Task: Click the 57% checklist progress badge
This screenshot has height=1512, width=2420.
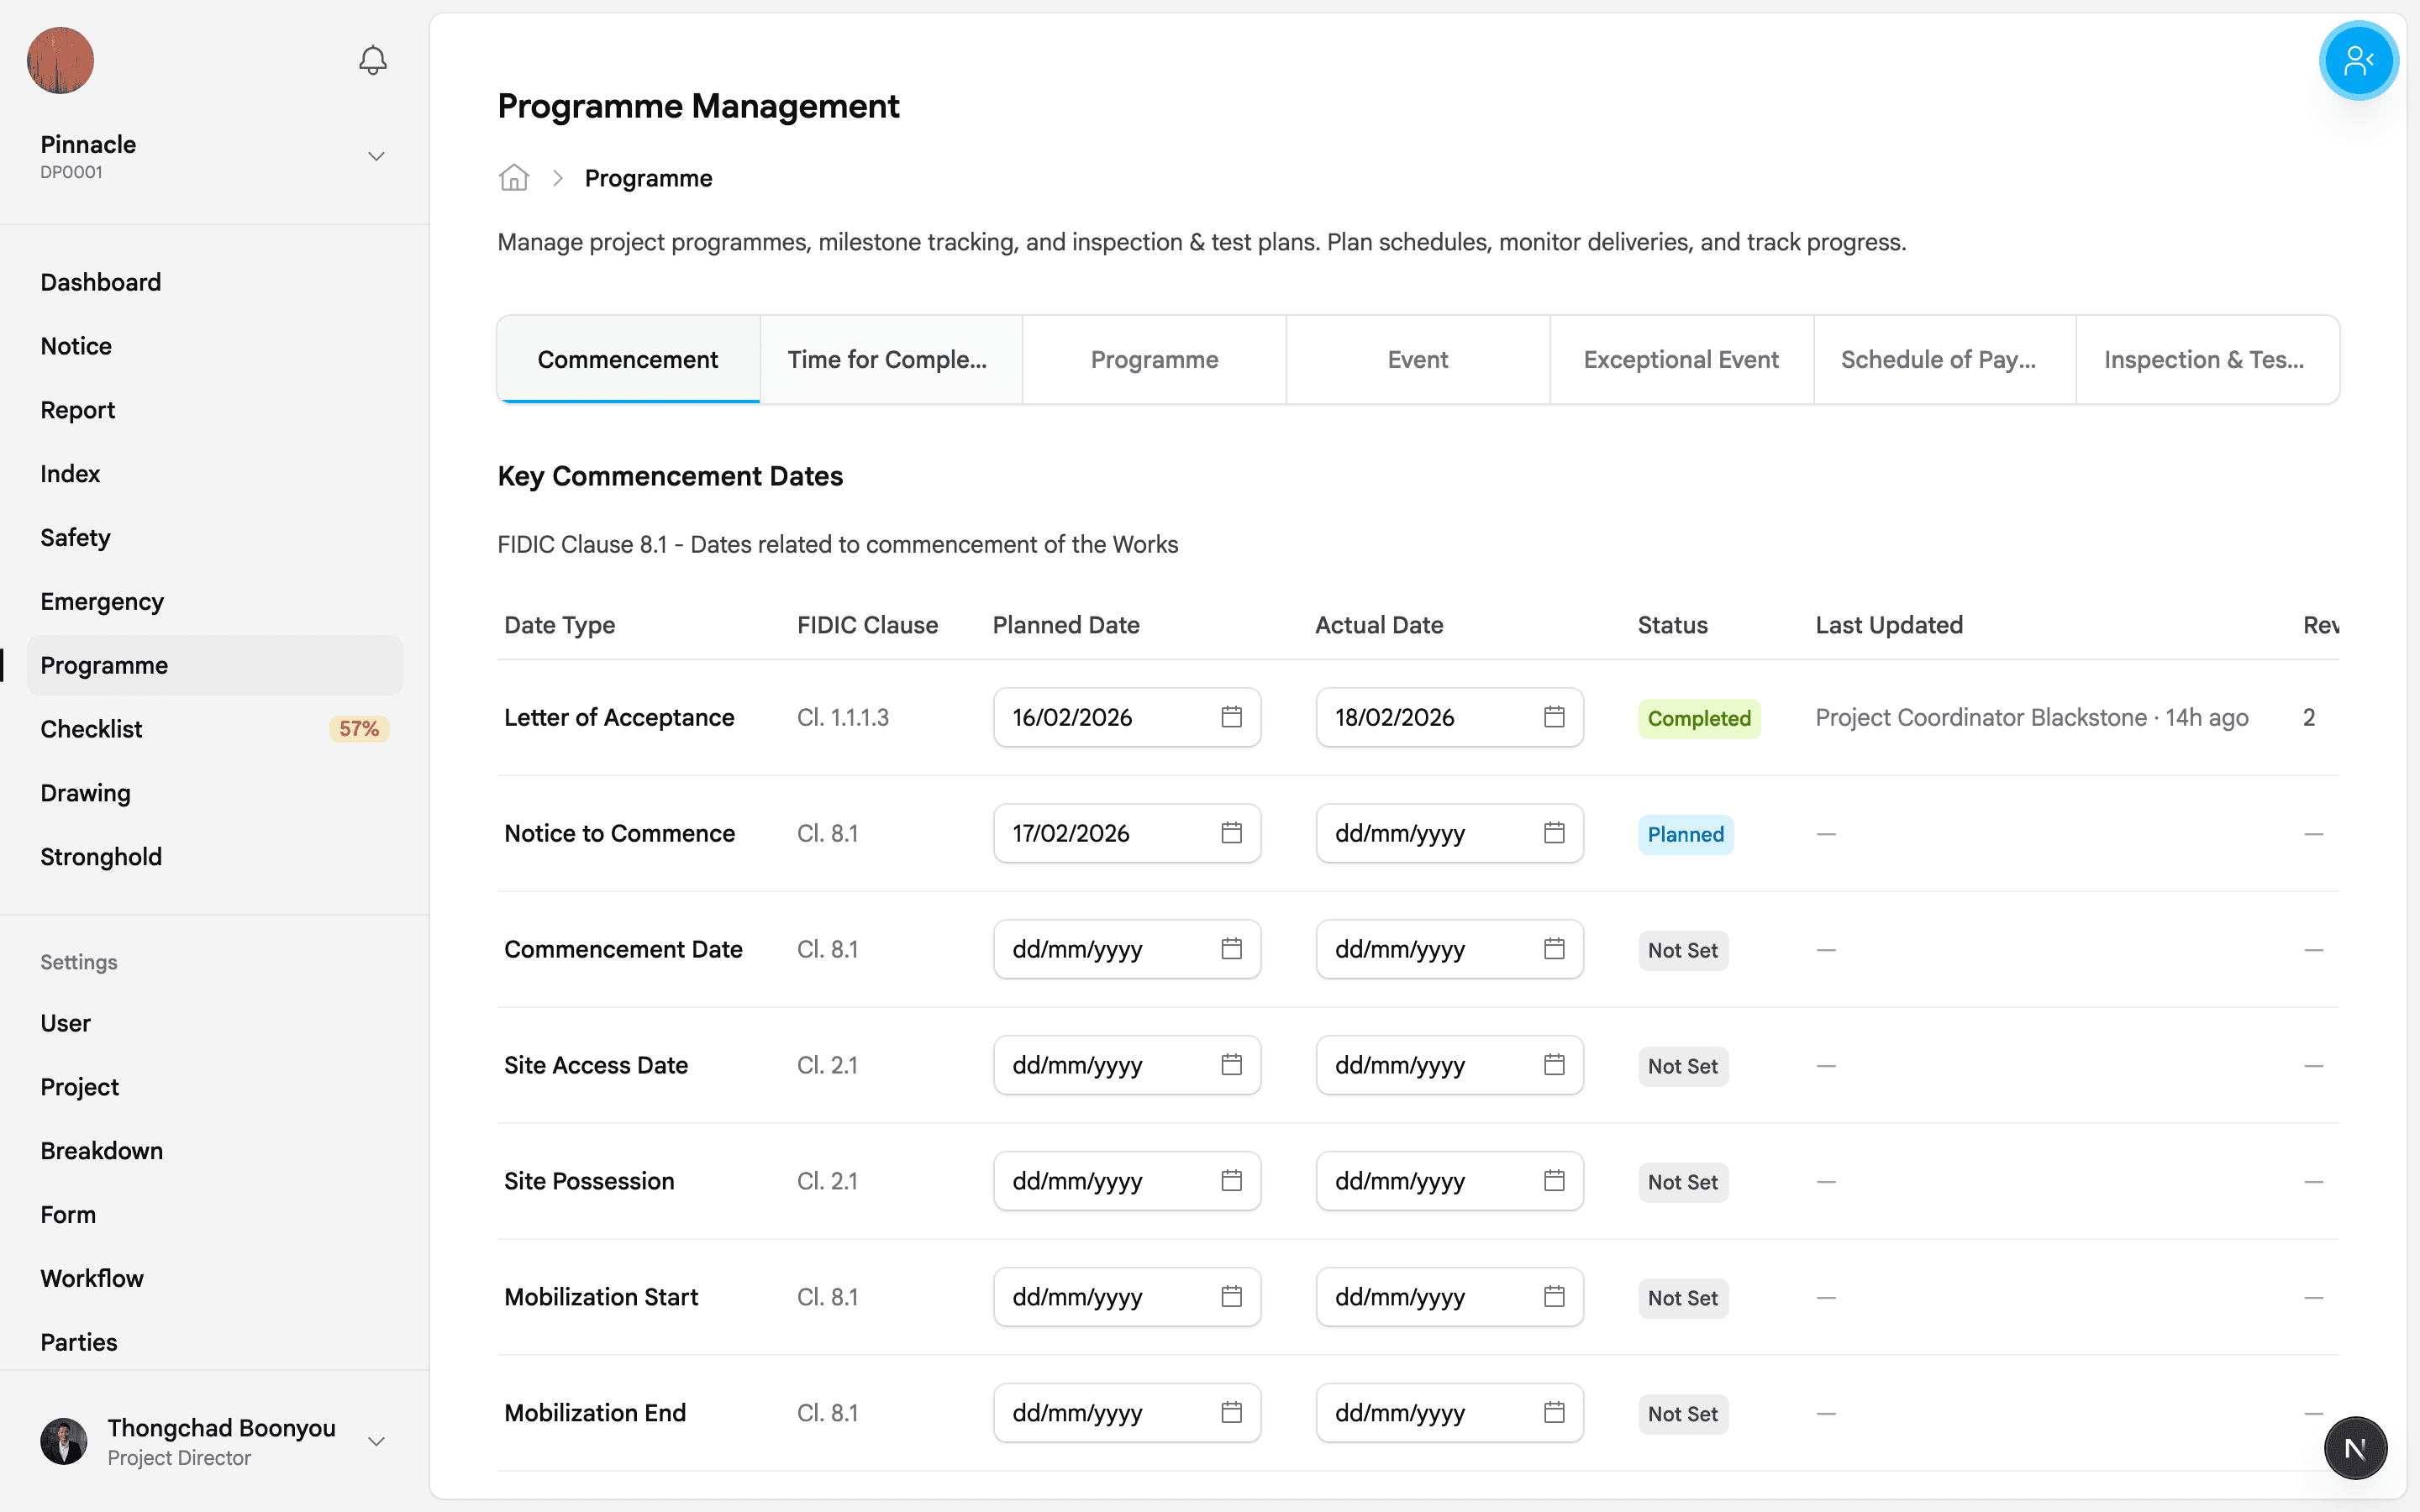Action: (x=357, y=728)
